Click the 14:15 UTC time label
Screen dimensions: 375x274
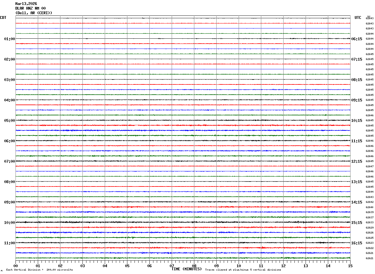(357, 202)
